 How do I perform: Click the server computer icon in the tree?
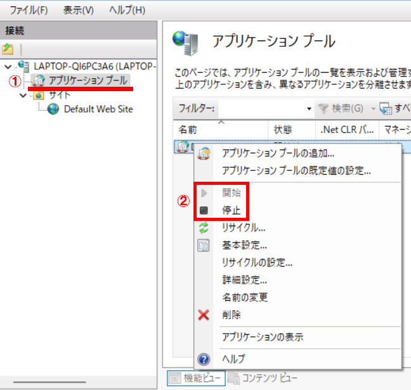(x=24, y=66)
